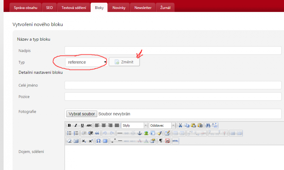The image size is (284, 170).
Task: Expand the Styly styles dropdown
Action: pos(134,126)
